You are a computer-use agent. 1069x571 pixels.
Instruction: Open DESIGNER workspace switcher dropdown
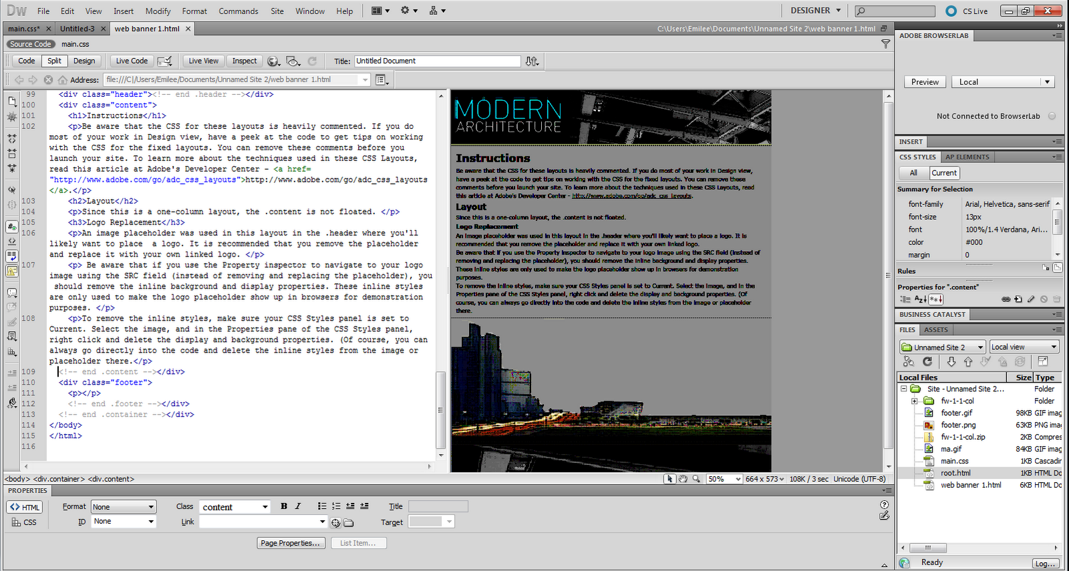816,11
